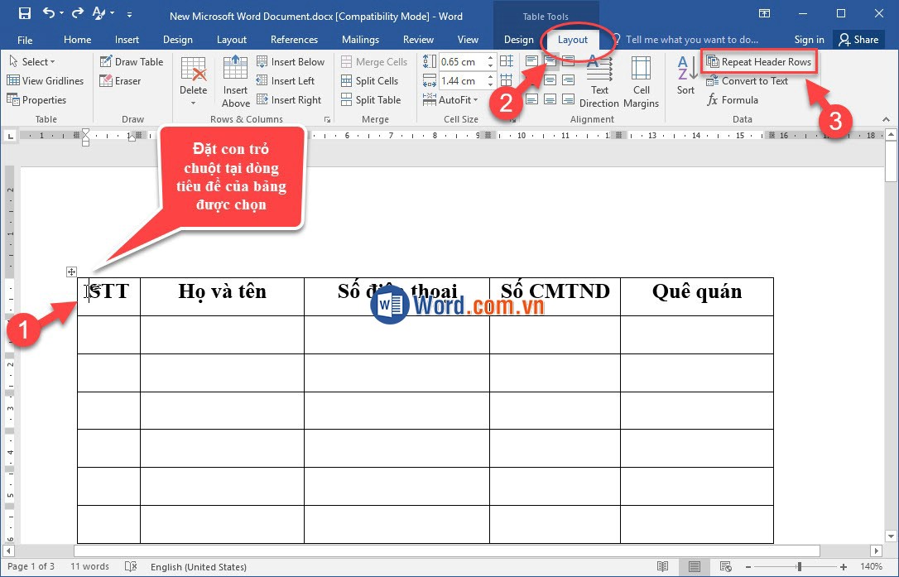This screenshot has height=577, width=899.
Task: Open the References ribbon tab
Action: (294, 39)
